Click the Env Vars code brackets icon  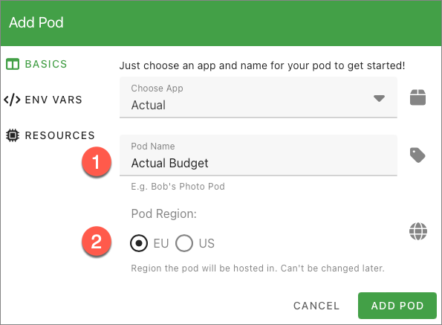12,100
